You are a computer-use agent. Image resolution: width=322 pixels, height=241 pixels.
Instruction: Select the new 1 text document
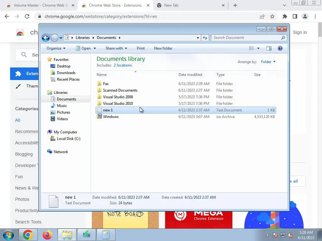(x=186, y=110)
